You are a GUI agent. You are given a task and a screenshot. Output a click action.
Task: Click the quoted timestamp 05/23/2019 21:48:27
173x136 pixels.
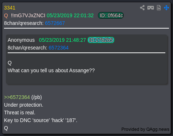(62, 40)
